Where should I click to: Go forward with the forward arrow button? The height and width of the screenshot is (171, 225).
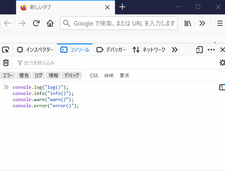click(22, 23)
